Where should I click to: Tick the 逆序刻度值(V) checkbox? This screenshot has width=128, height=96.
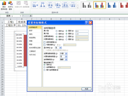(x=45, y=42)
